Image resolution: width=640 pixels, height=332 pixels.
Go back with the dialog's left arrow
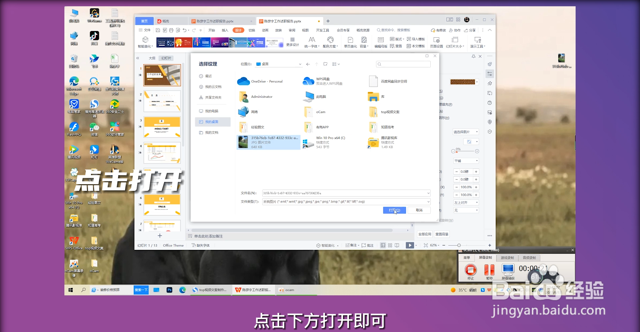click(308, 64)
